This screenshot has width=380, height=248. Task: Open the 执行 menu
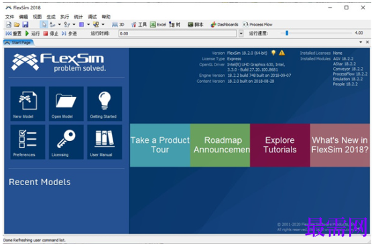tap(65, 17)
